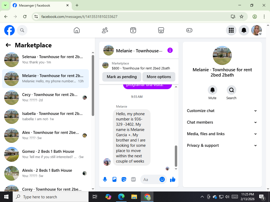Click the purple conversation information icon
Image resolution: width=270 pixels, height=202 pixels.
(170, 50)
